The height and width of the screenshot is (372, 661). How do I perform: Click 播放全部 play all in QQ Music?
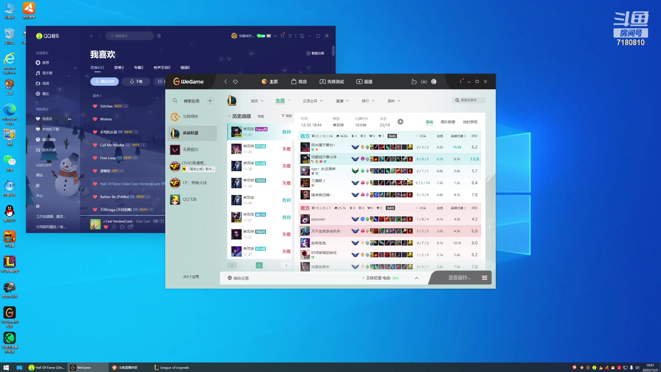pyautogui.click(x=105, y=82)
